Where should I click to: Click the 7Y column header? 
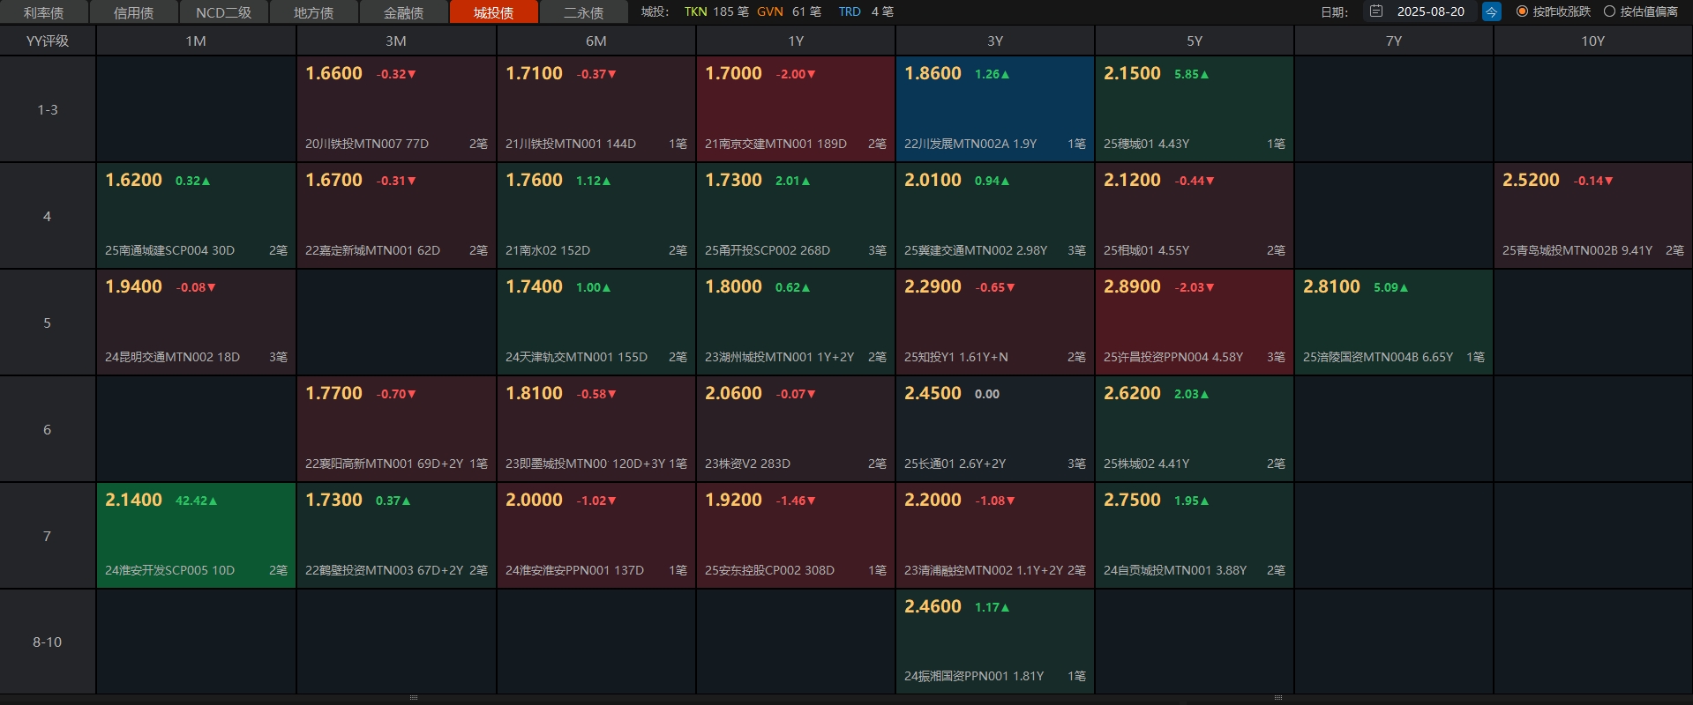(1394, 41)
